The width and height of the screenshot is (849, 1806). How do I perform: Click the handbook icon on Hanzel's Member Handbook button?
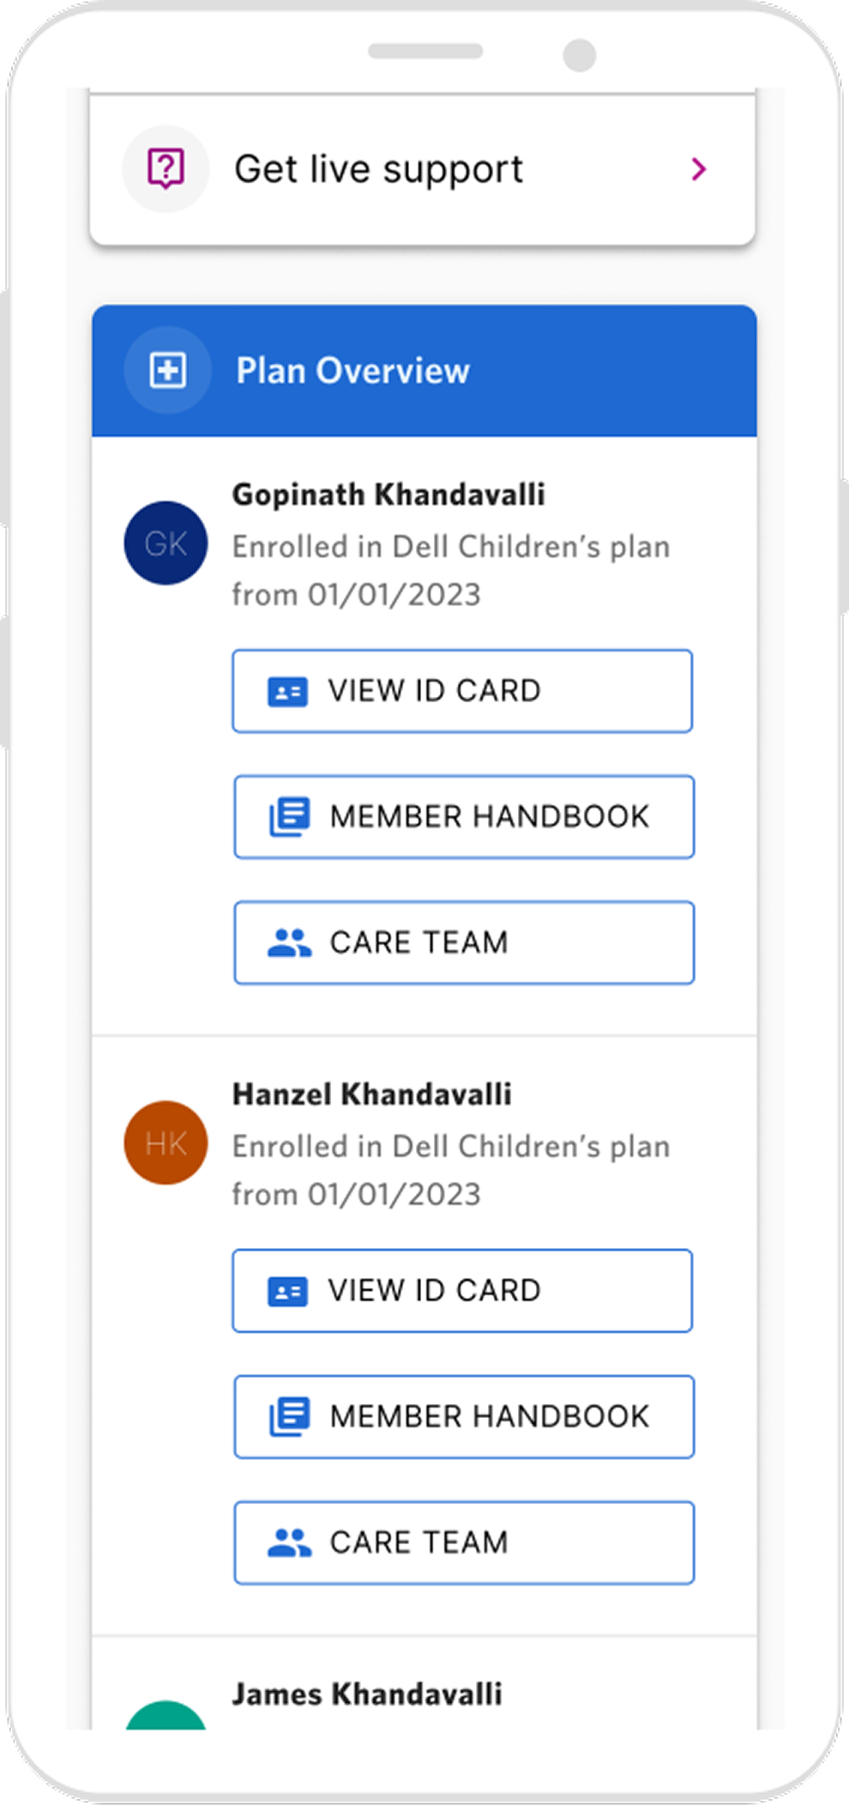[291, 1416]
